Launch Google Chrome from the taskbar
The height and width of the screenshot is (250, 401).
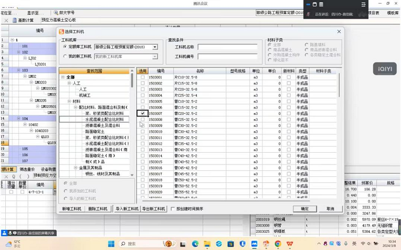point(278,244)
